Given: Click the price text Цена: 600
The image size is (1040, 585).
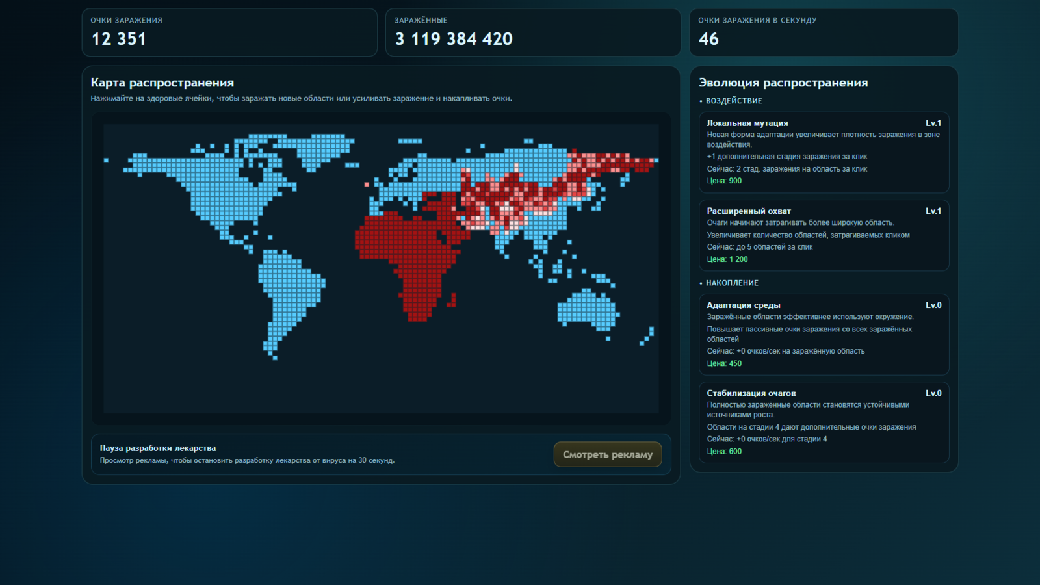Looking at the screenshot, I should coord(724,451).
